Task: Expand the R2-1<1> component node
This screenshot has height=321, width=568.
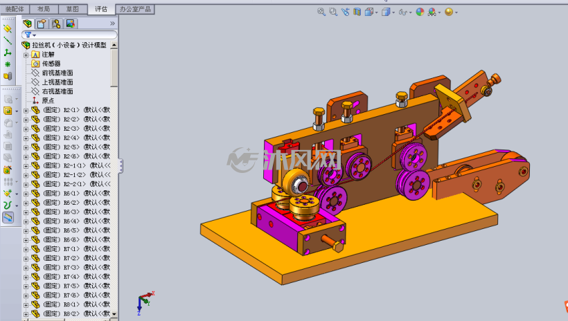Action: 26,166
